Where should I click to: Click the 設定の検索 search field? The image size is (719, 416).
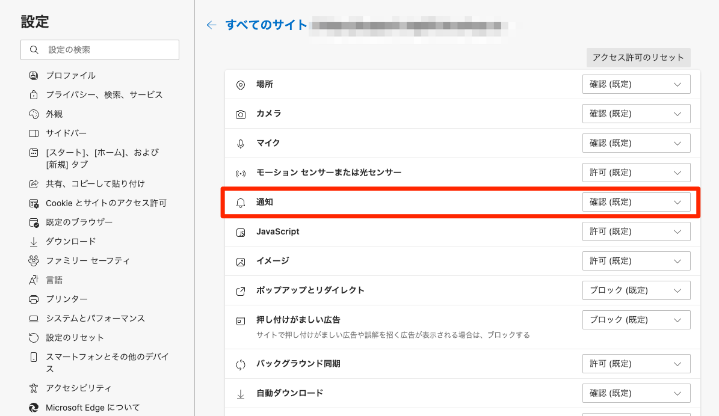click(x=99, y=49)
